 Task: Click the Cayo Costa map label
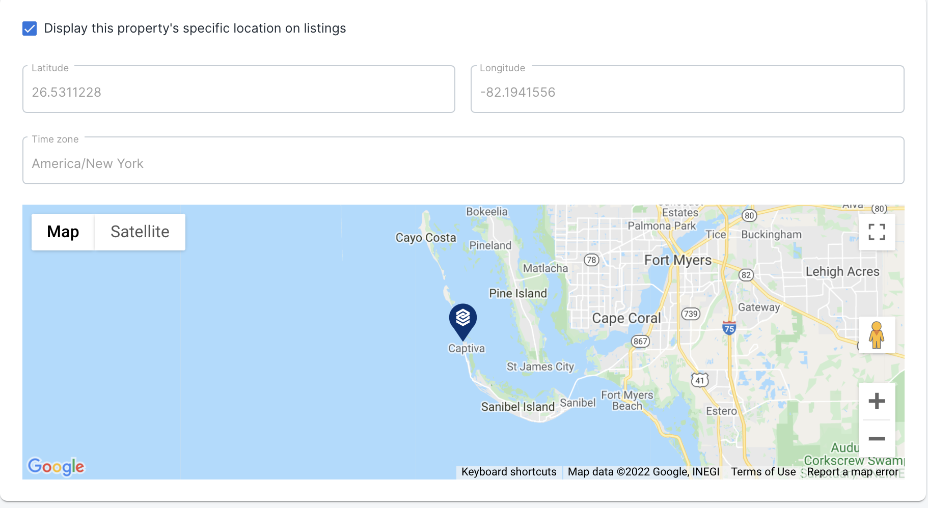tap(426, 238)
